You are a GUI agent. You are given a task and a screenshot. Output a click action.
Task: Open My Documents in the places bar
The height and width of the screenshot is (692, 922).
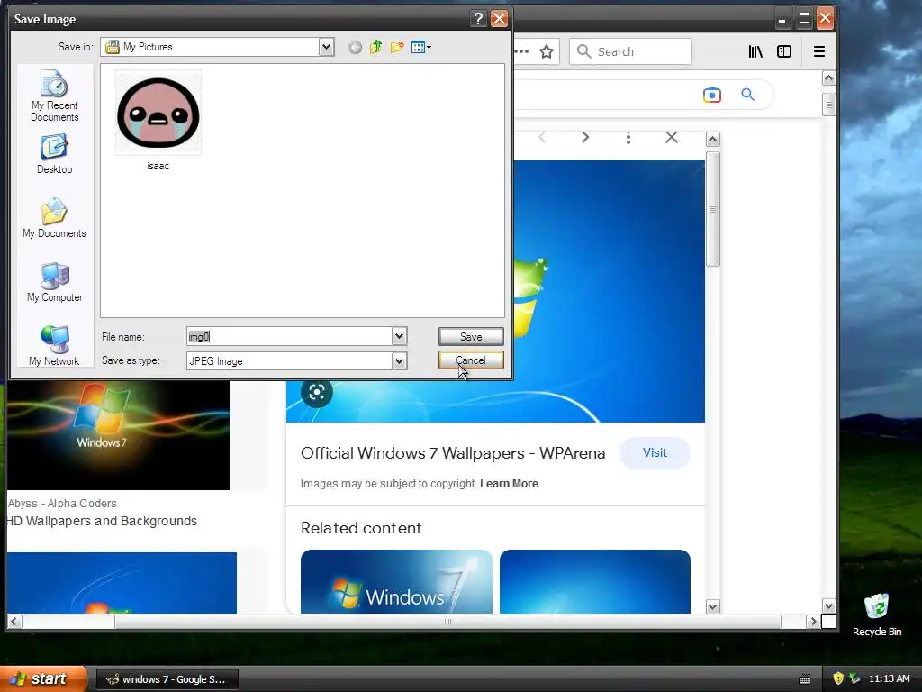click(54, 218)
